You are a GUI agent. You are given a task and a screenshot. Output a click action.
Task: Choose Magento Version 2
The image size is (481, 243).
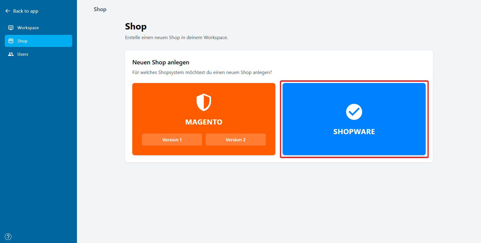pos(236,140)
